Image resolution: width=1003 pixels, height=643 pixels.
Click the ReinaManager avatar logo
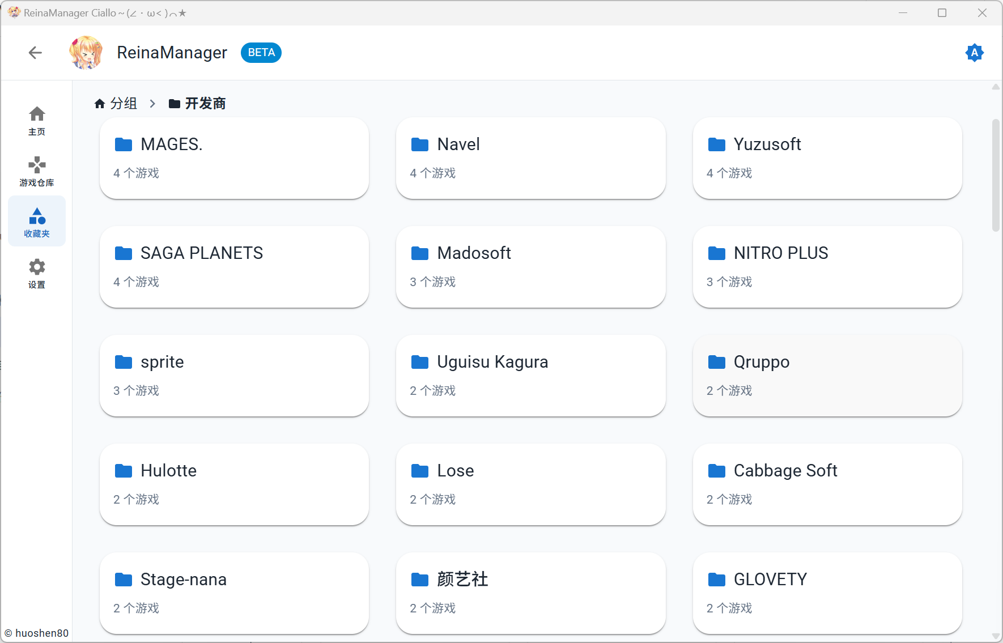click(86, 53)
